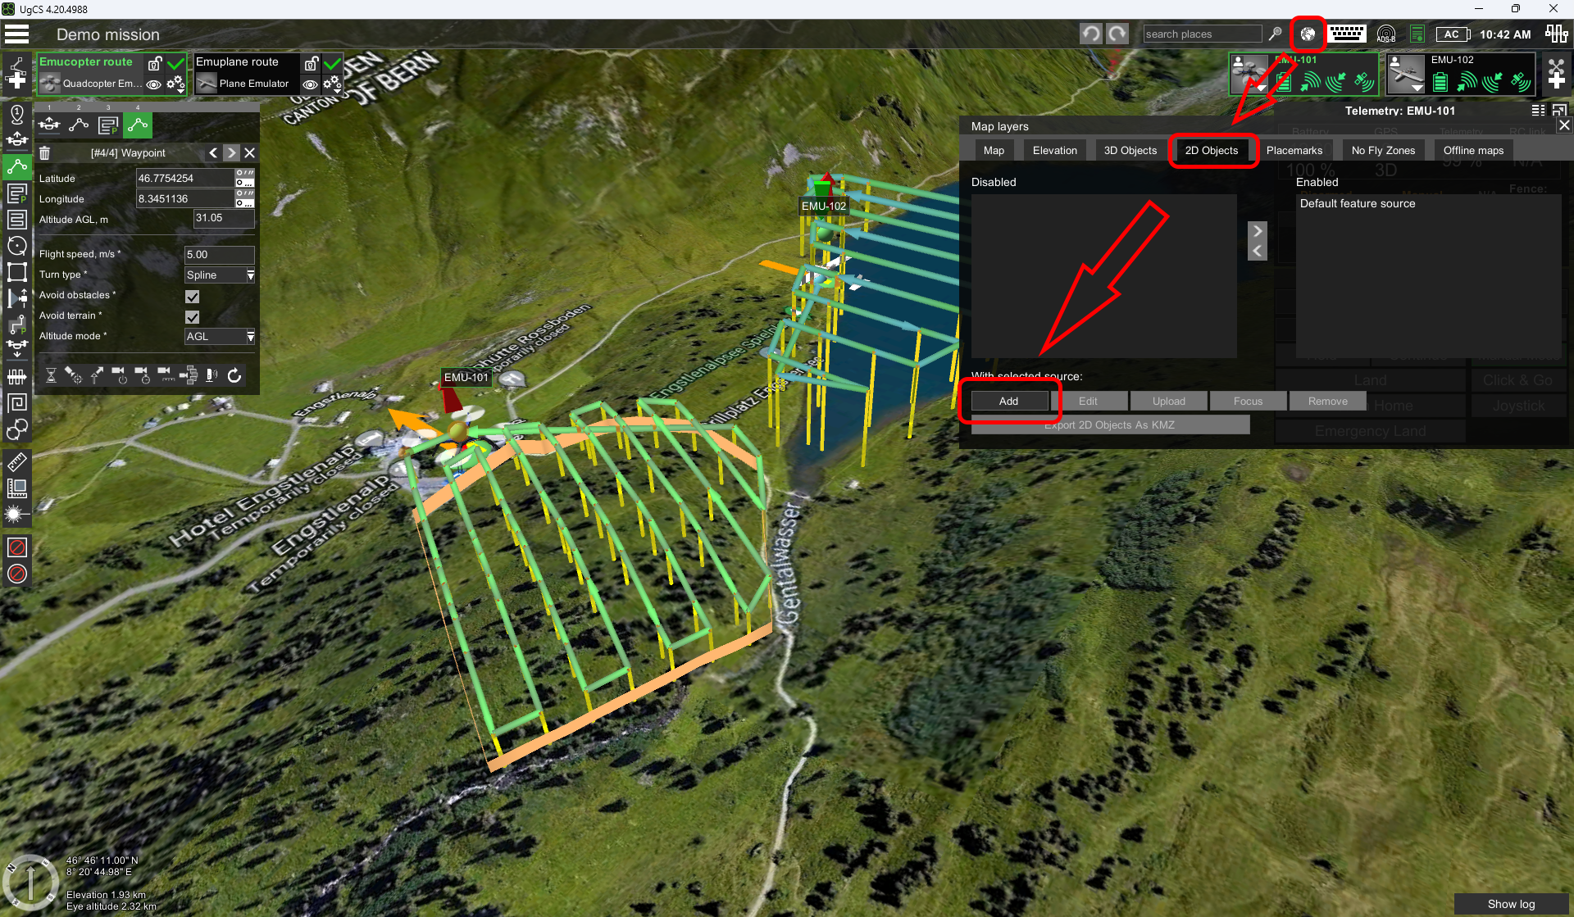1574x917 pixels.
Task: Switch to the 3D Objects tab
Action: (x=1130, y=151)
